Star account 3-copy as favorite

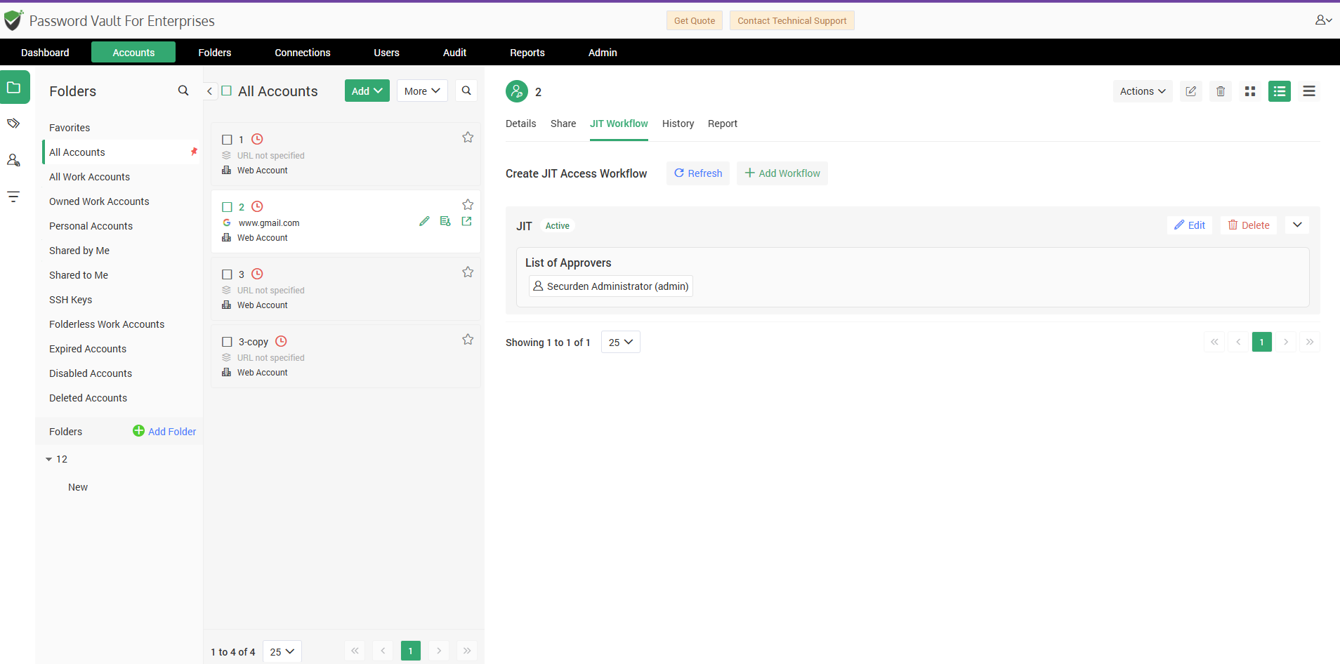click(x=468, y=340)
